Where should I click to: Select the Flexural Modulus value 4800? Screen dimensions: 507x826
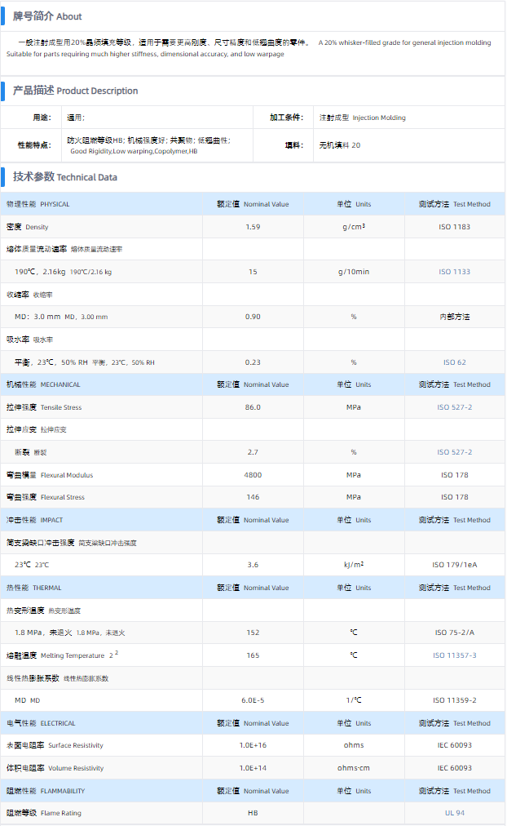[253, 475]
